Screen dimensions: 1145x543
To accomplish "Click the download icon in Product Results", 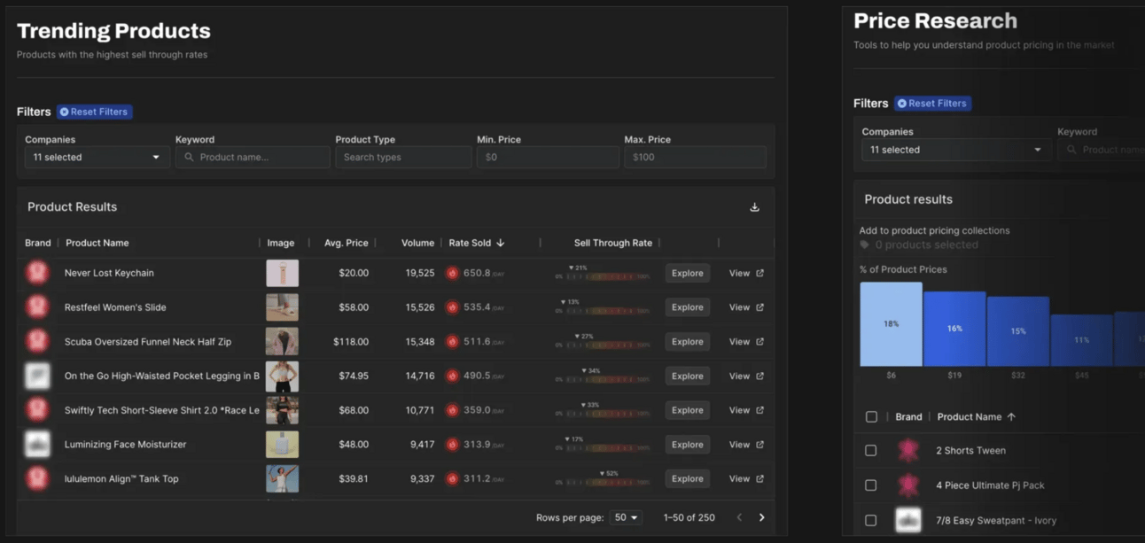I will coord(754,207).
